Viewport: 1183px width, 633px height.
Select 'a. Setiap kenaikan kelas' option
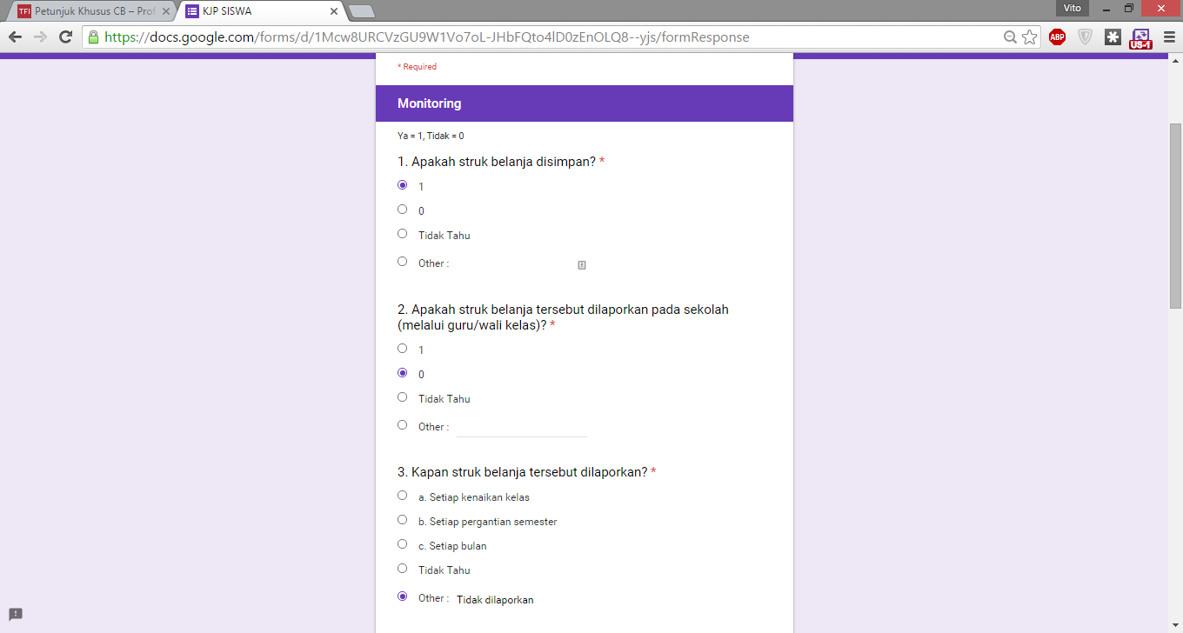click(402, 496)
